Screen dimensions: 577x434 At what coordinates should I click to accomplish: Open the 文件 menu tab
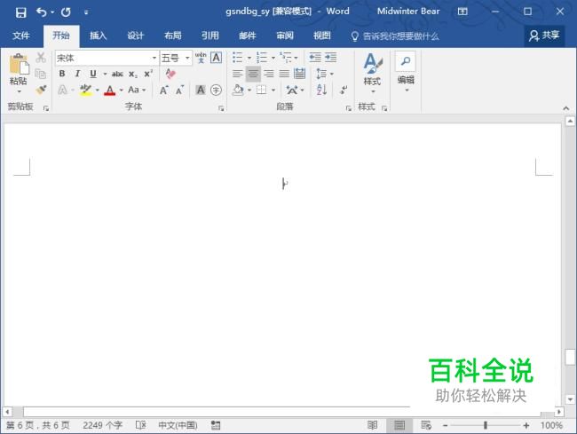[x=21, y=36]
